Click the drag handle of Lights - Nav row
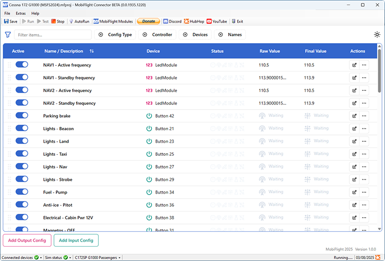 (x=9, y=167)
